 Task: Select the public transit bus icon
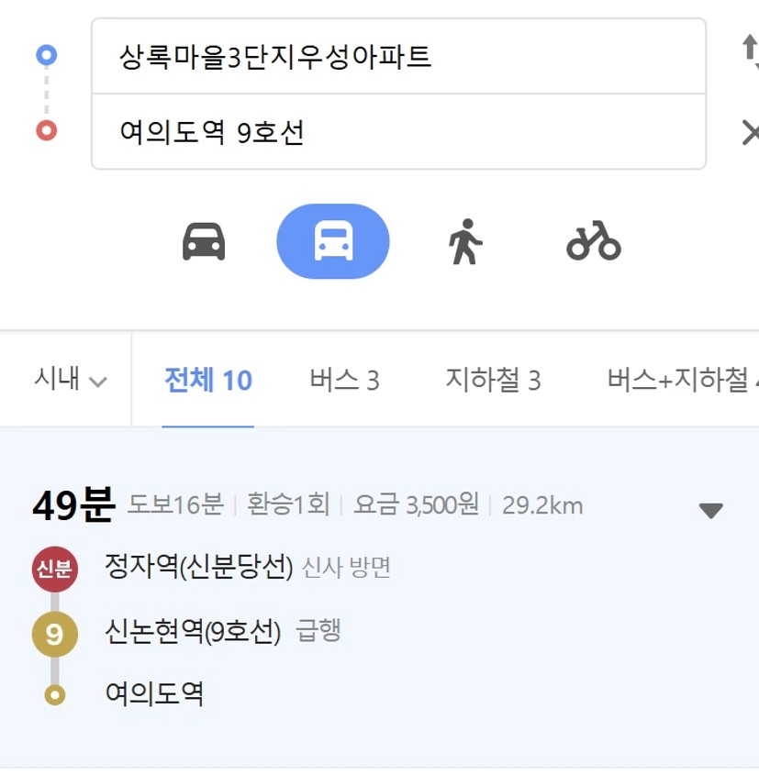(333, 242)
